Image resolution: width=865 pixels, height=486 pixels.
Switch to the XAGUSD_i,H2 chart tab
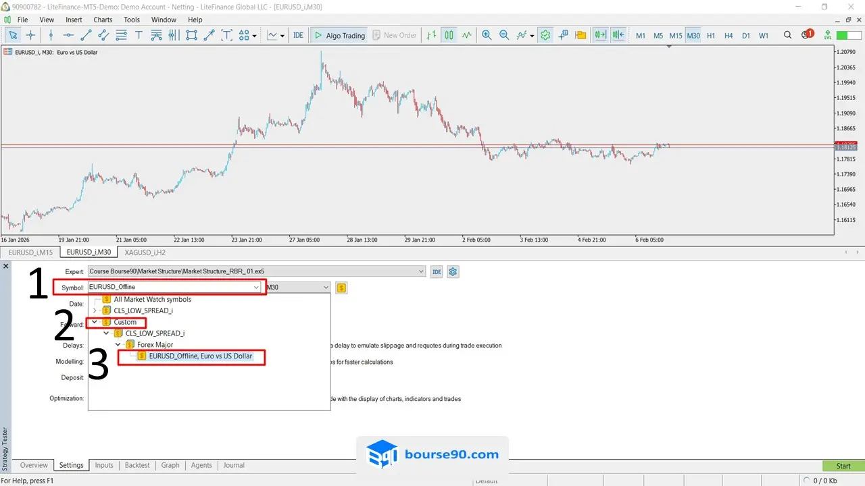pyautogui.click(x=146, y=252)
